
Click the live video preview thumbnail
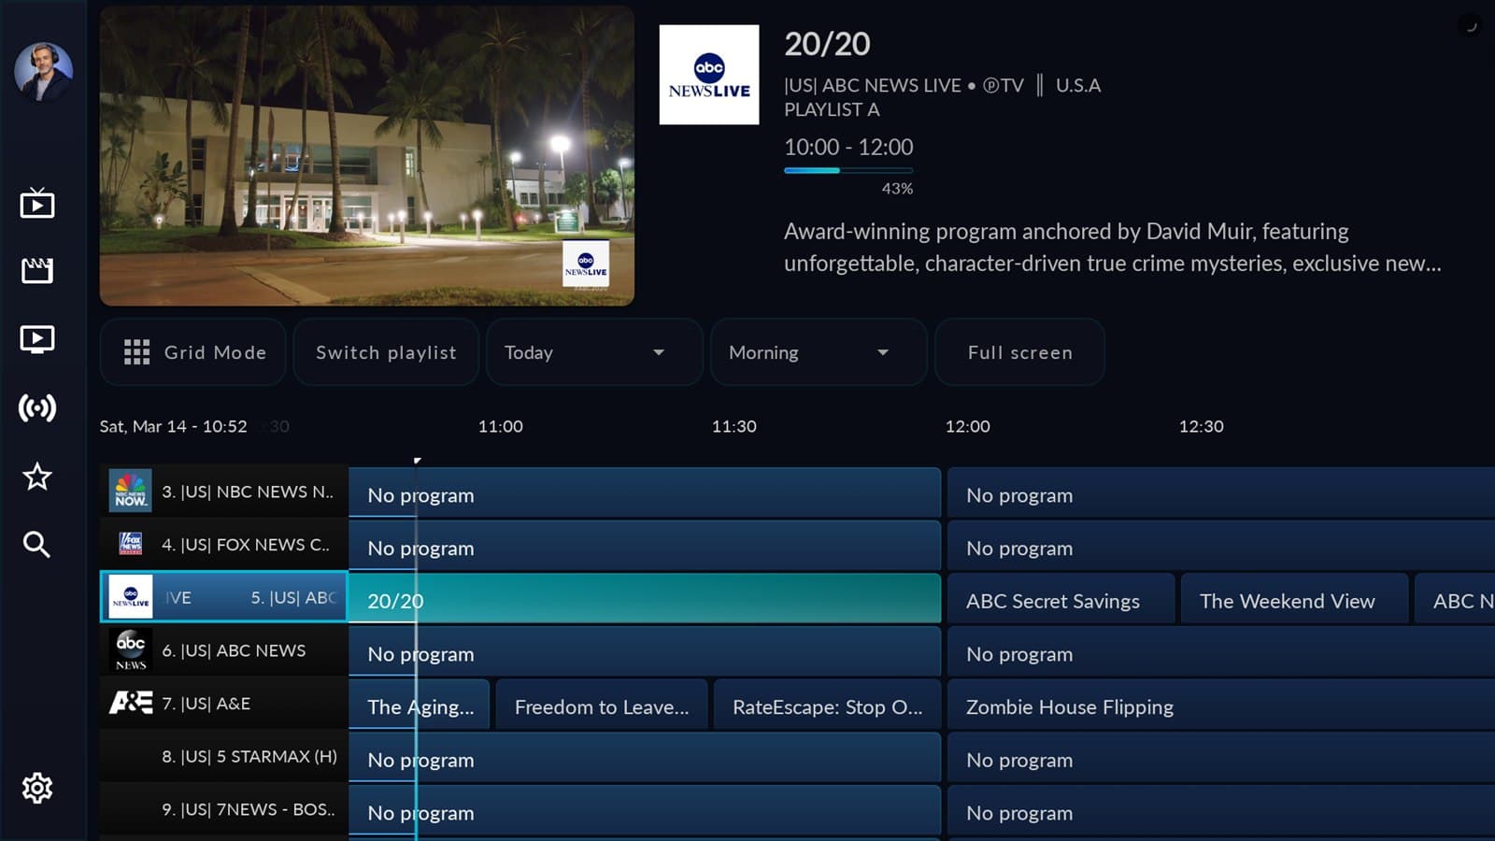pyautogui.click(x=367, y=156)
